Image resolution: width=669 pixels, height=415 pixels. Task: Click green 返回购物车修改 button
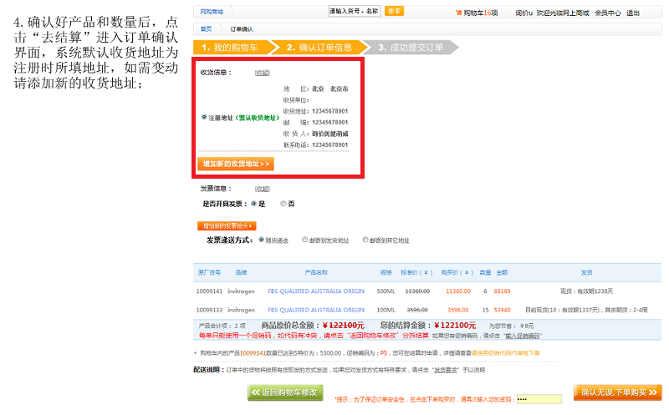284,392
